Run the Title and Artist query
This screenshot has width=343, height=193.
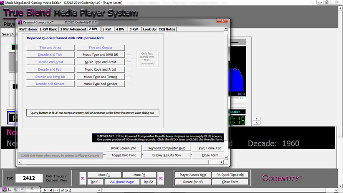(50, 48)
